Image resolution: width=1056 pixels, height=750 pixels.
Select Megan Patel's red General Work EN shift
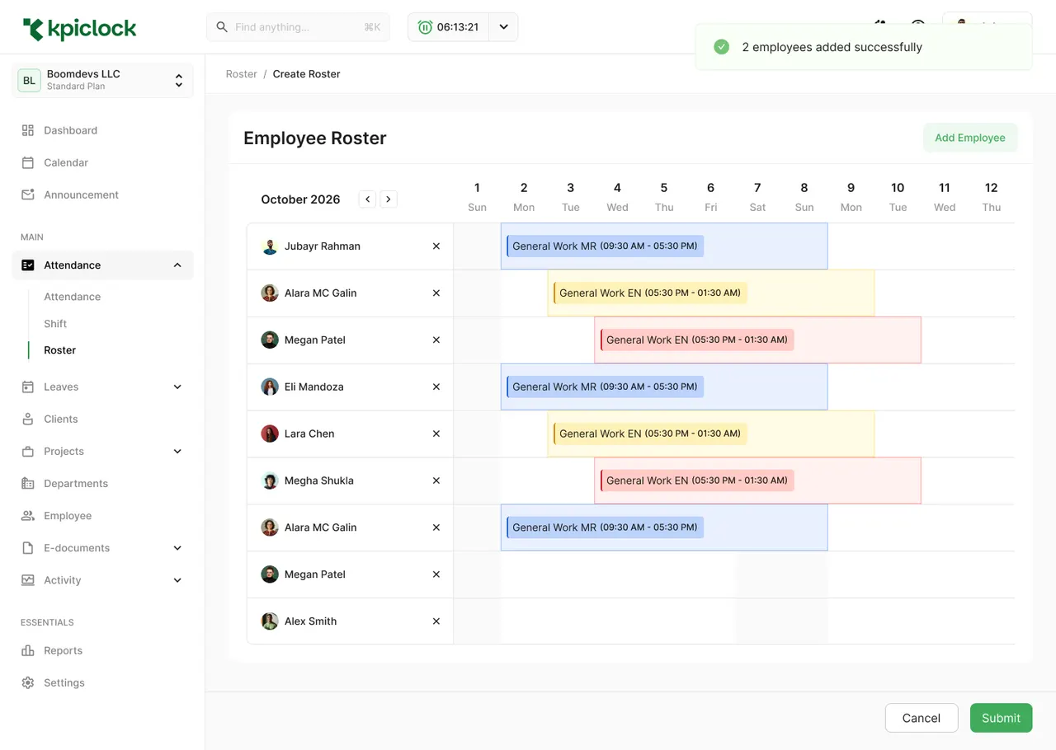pyautogui.click(x=697, y=340)
